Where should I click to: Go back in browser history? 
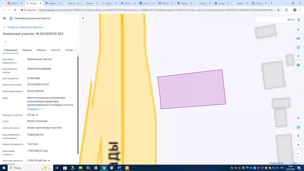tap(4, 10)
